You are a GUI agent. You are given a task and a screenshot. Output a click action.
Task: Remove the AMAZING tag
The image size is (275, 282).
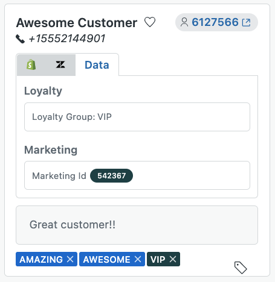pos(70,259)
